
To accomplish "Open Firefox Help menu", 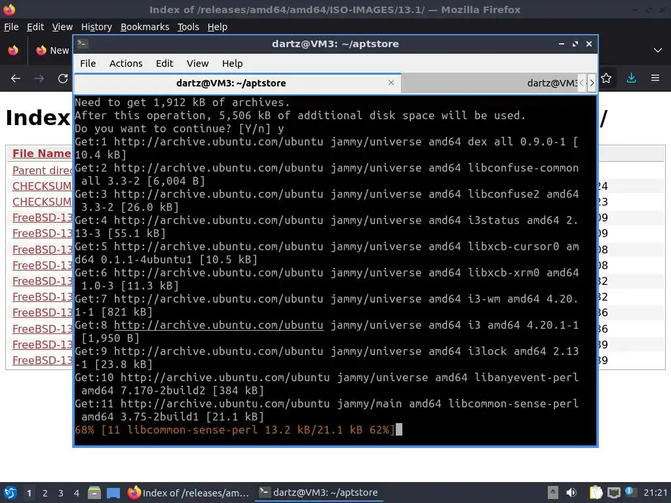I will (218, 27).
